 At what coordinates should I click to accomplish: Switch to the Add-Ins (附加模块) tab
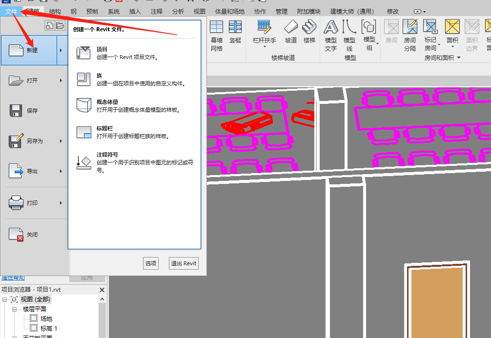pos(309,12)
